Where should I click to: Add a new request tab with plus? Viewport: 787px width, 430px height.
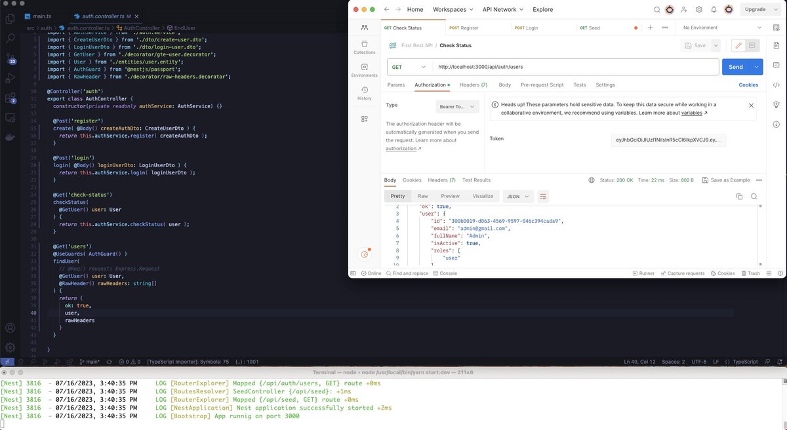click(650, 28)
